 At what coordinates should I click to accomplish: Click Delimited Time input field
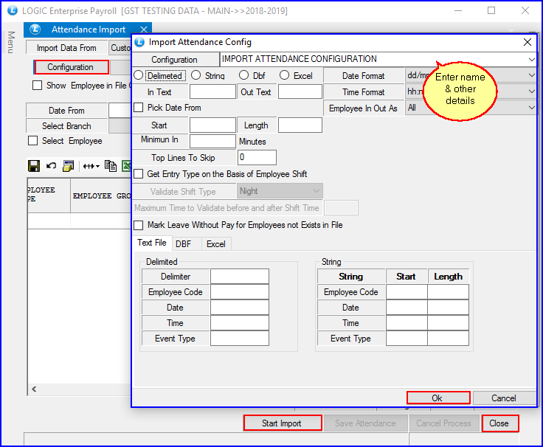(x=240, y=322)
